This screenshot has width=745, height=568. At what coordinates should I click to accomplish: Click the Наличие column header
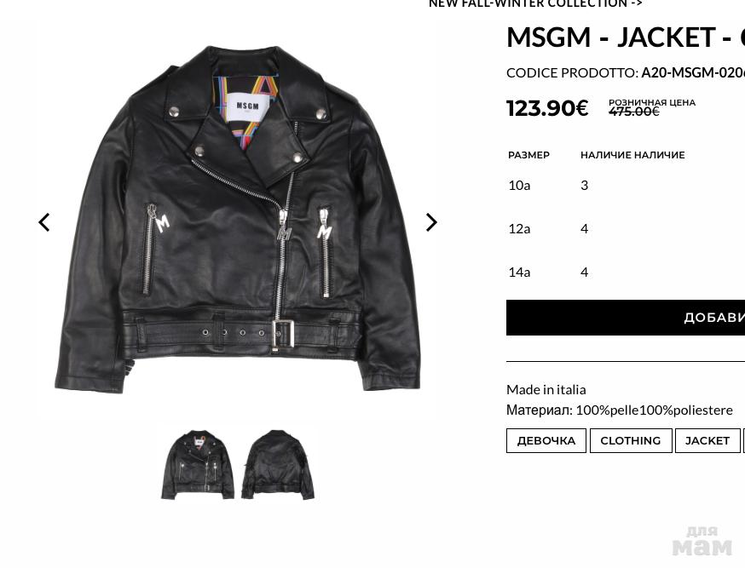[x=632, y=155]
